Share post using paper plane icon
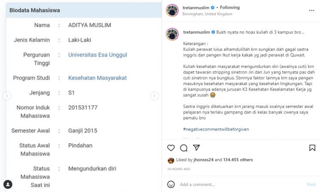The image size is (320, 192). [x=196, y=147]
